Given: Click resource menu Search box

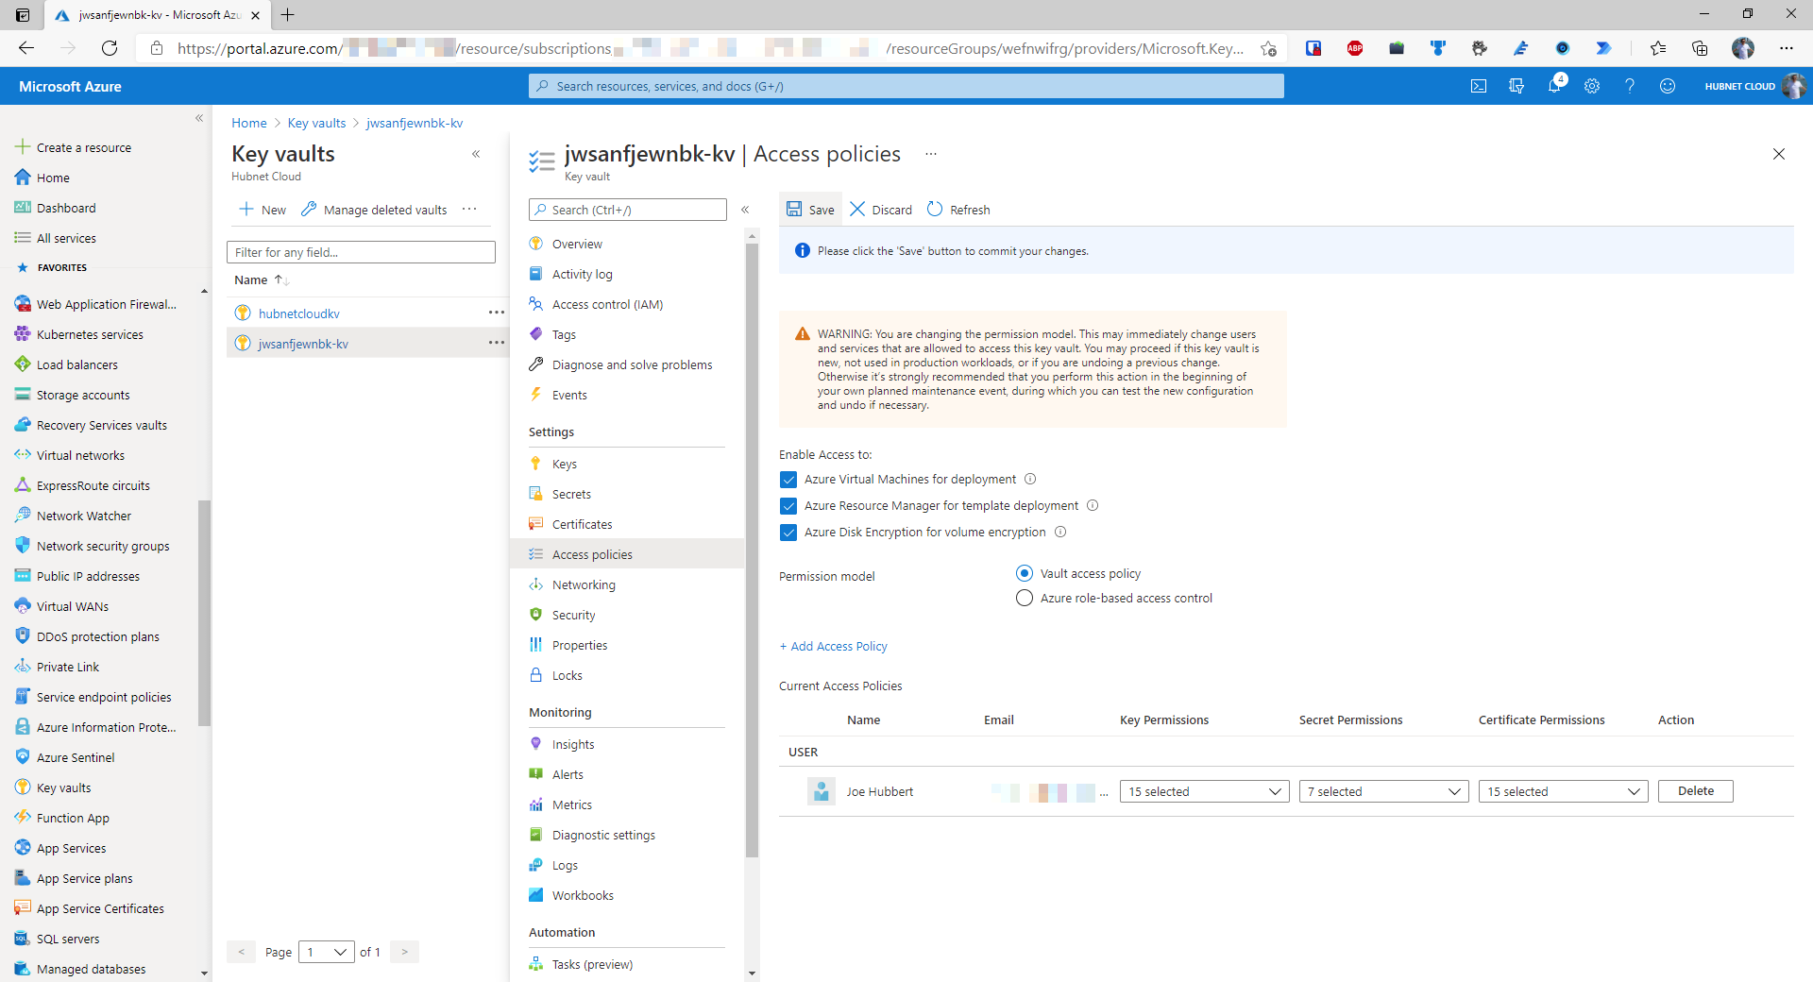Looking at the screenshot, I should (628, 210).
